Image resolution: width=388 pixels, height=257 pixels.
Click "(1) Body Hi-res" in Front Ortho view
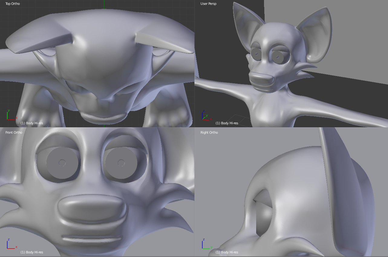pyautogui.click(x=32, y=252)
